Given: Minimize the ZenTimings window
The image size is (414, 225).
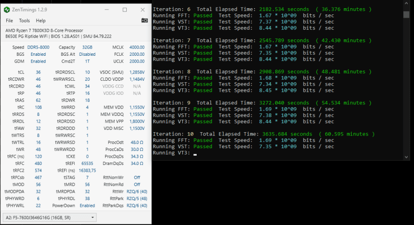Looking at the screenshot, I should [107, 10].
